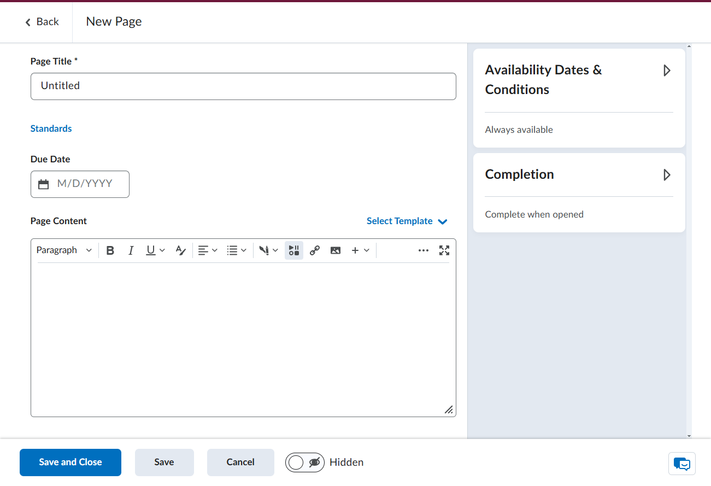The image size is (711, 486).
Task: Open the chat support icon
Action: (682, 464)
